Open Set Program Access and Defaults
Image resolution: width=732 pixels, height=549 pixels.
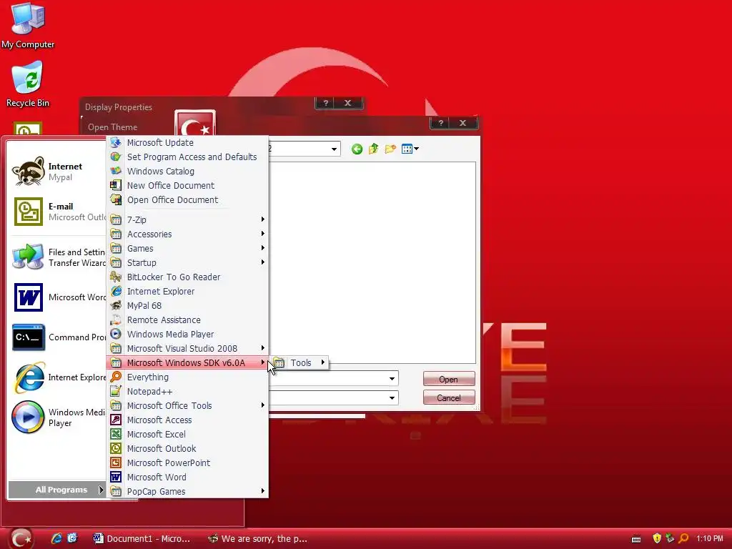pos(188,157)
